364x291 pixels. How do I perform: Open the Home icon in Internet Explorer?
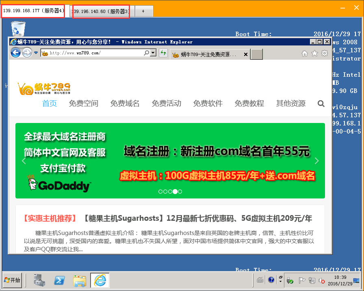coord(303,53)
